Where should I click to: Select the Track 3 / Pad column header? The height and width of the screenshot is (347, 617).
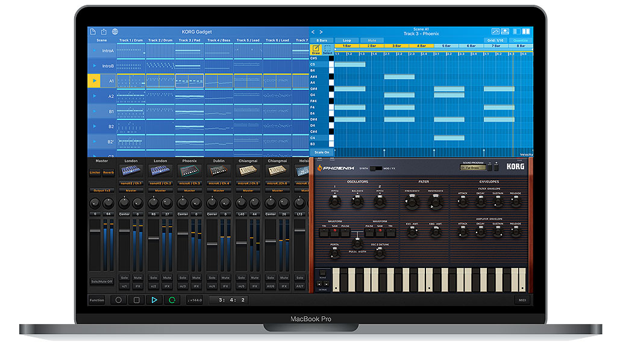(190, 40)
